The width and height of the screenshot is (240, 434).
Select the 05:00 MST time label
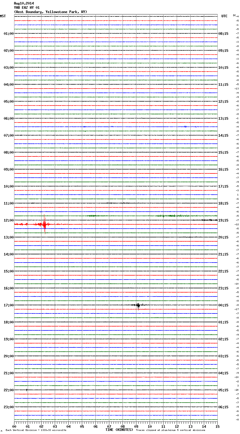(8, 102)
